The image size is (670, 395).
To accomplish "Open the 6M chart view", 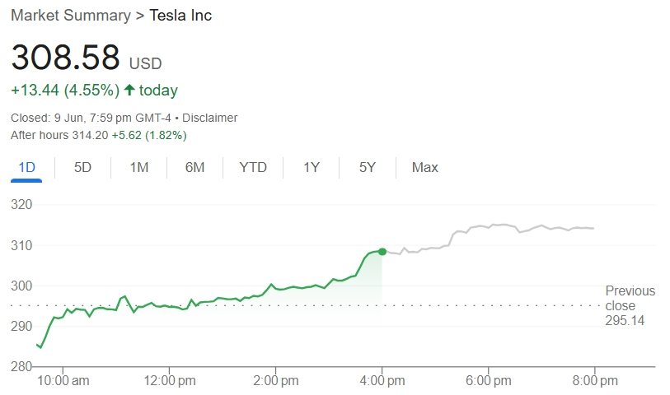I will tap(194, 167).
